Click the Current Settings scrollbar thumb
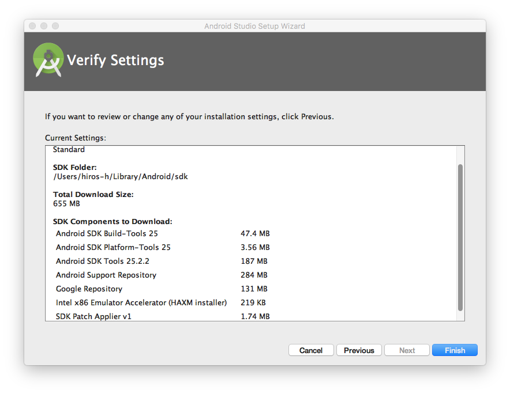 tap(460, 237)
